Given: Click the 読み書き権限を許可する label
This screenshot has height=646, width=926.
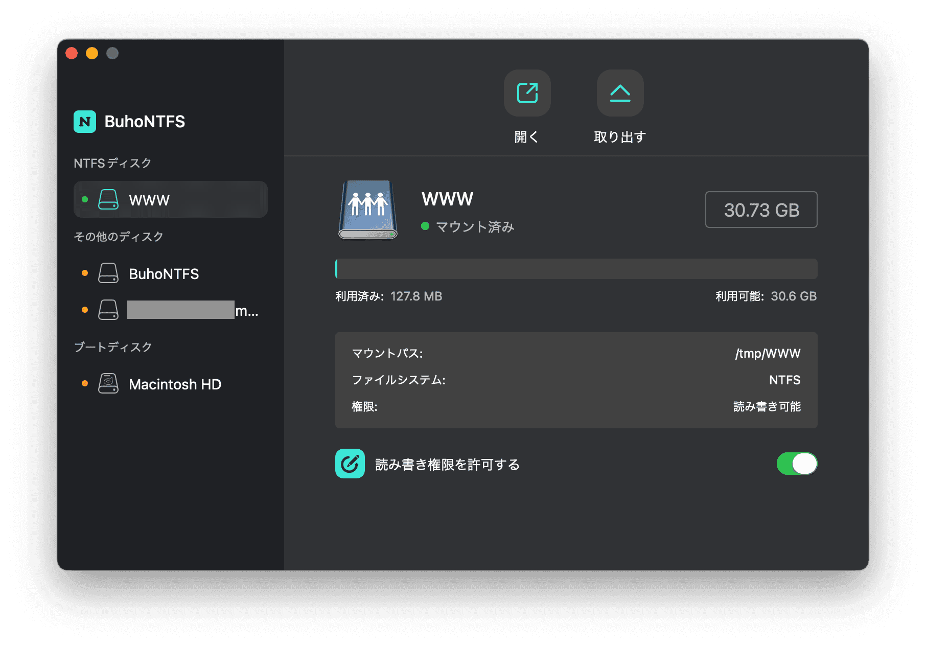Looking at the screenshot, I should [x=447, y=465].
